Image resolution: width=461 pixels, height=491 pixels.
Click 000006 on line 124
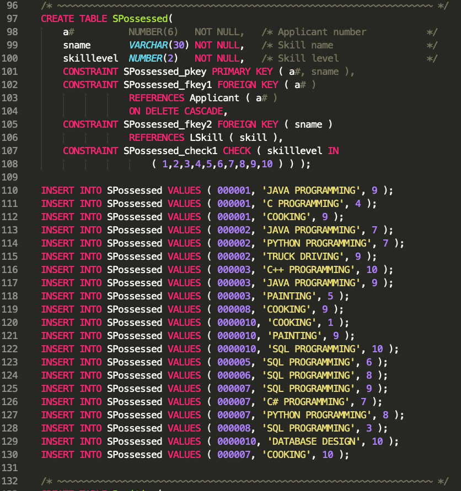pos(234,375)
